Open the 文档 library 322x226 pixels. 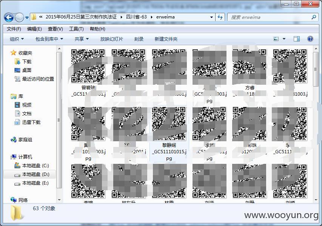point(27,113)
